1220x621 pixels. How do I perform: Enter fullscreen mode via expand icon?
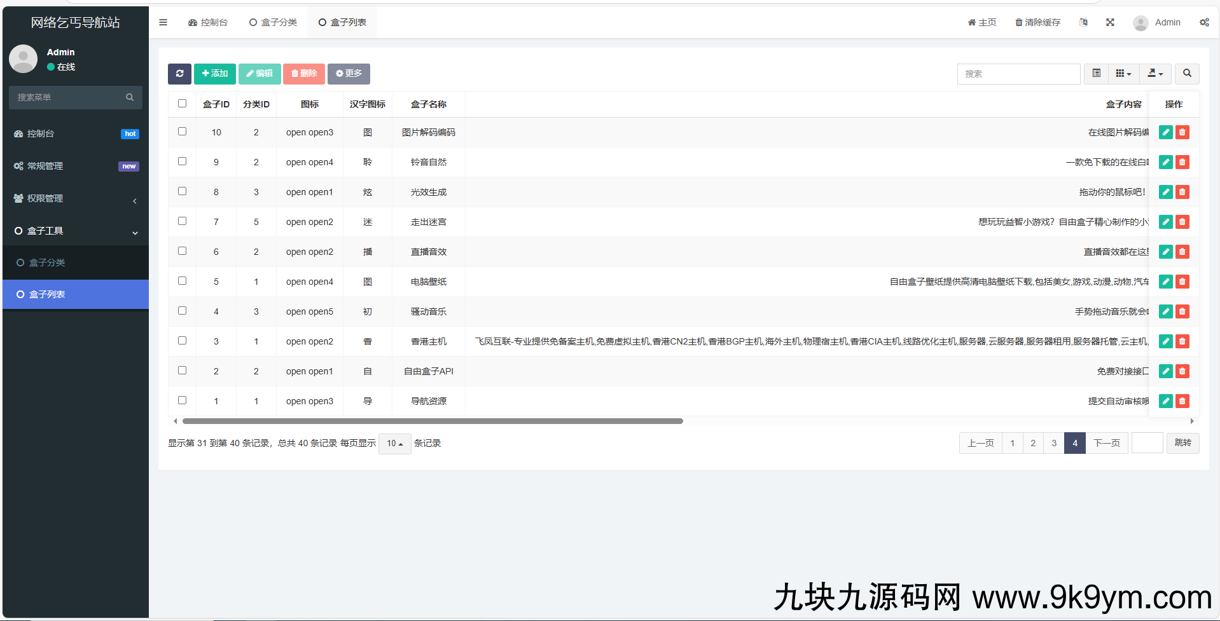(1110, 22)
